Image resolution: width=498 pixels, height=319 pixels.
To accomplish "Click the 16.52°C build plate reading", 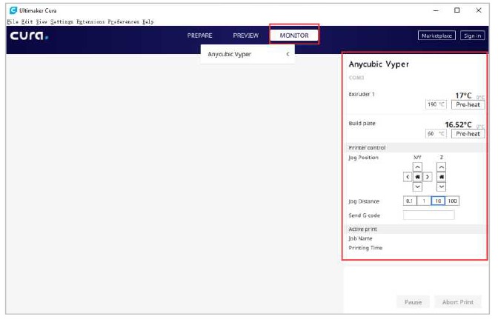I will click(x=458, y=124).
